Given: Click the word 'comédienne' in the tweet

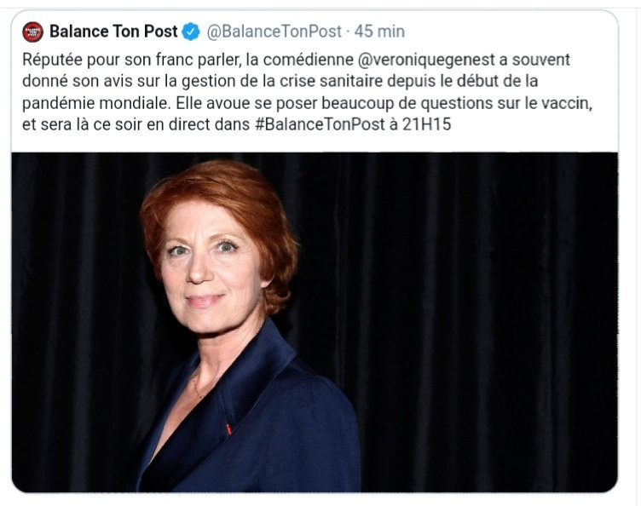Looking at the screenshot, I should (323, 62).
